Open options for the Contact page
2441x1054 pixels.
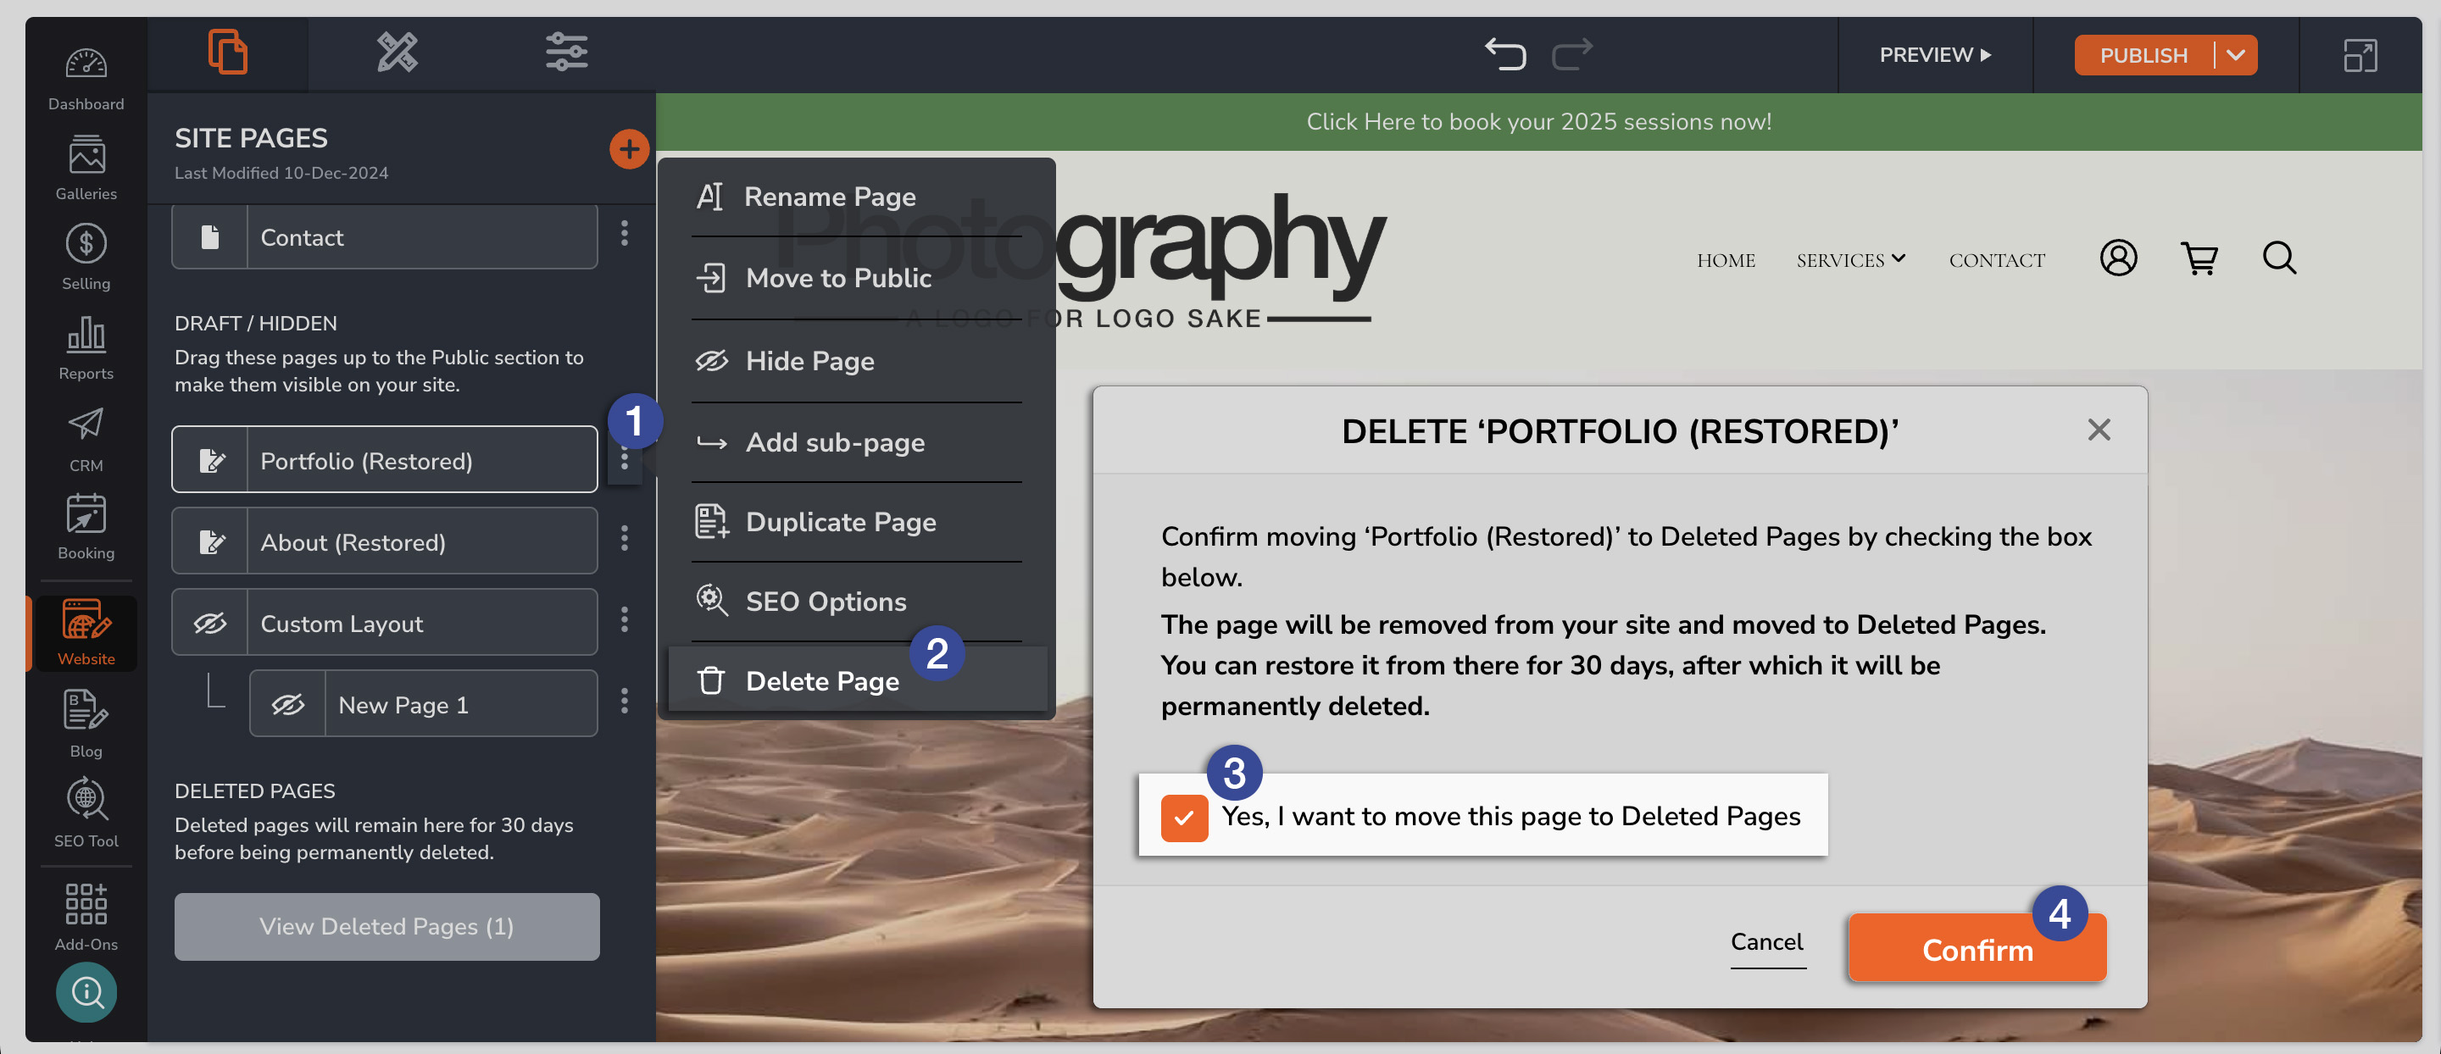[x=625, y=234]
